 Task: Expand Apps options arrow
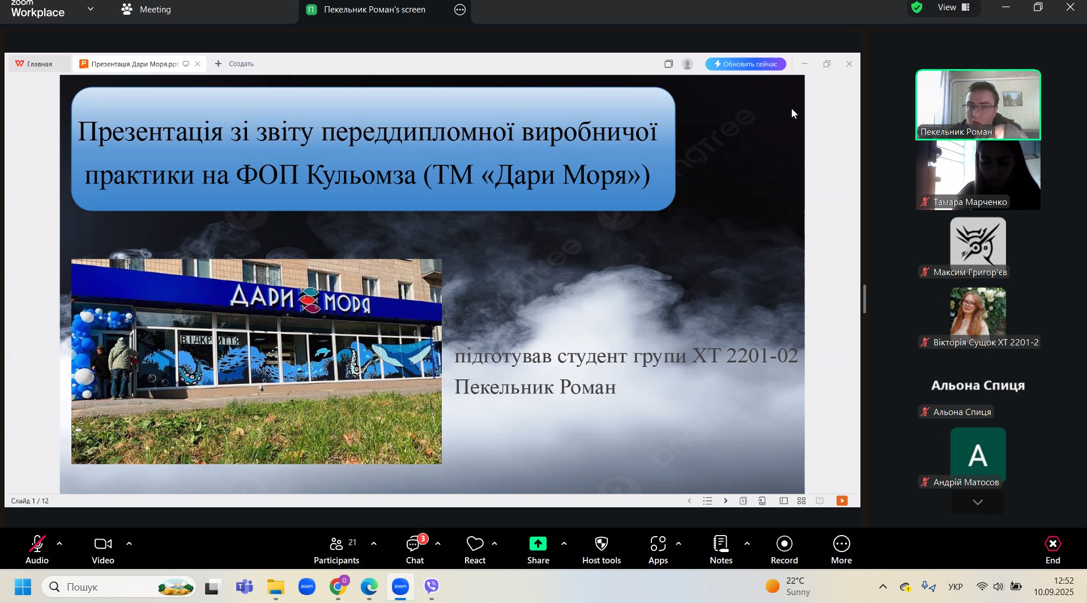(679, 544)
